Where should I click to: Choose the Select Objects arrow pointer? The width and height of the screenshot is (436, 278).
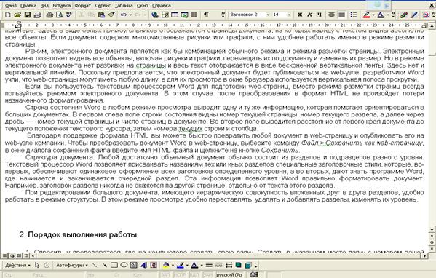pos(37,265)
